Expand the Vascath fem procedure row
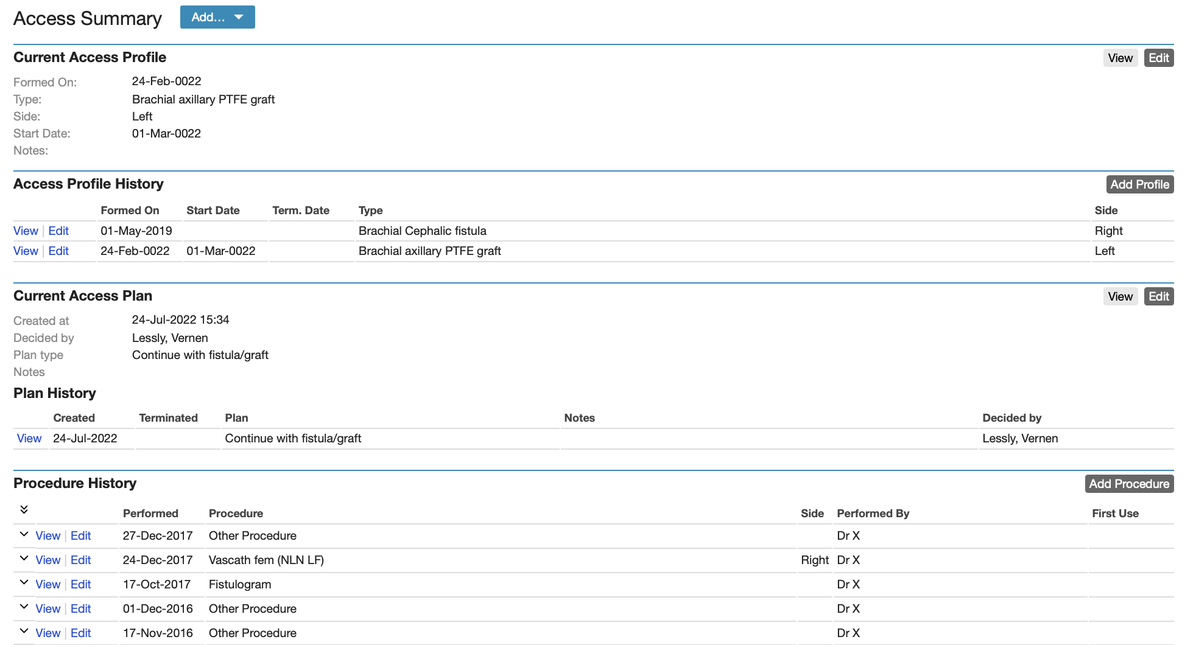Screen dimensions: 1196x645 pos(24,558)
